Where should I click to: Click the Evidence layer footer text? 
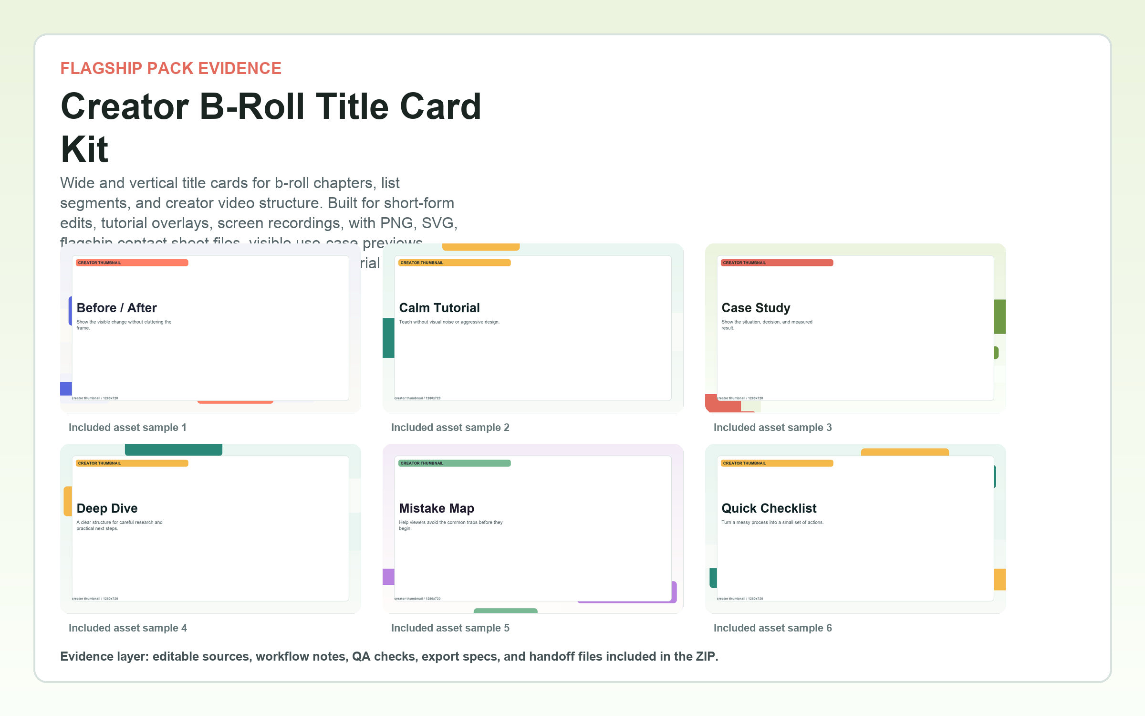[x=389, y=657]
